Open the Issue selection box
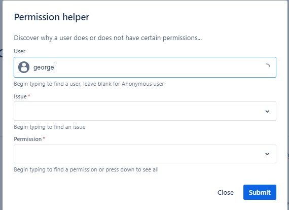The image size is (289, 210). pos(145,111)
